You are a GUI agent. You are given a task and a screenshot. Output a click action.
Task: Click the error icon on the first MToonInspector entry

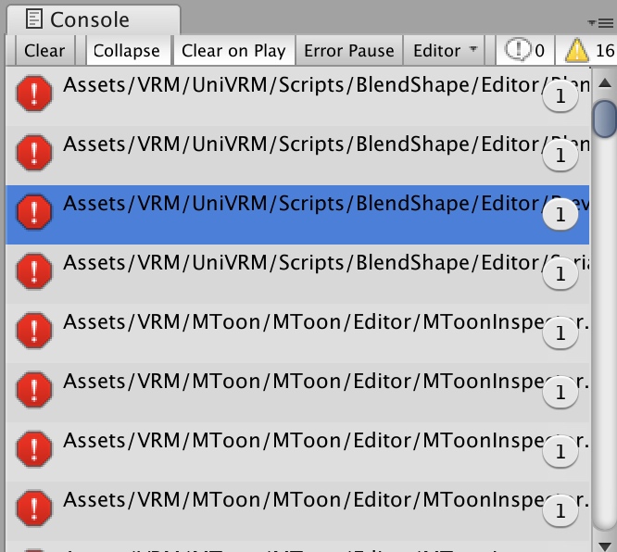coord(35,332)
